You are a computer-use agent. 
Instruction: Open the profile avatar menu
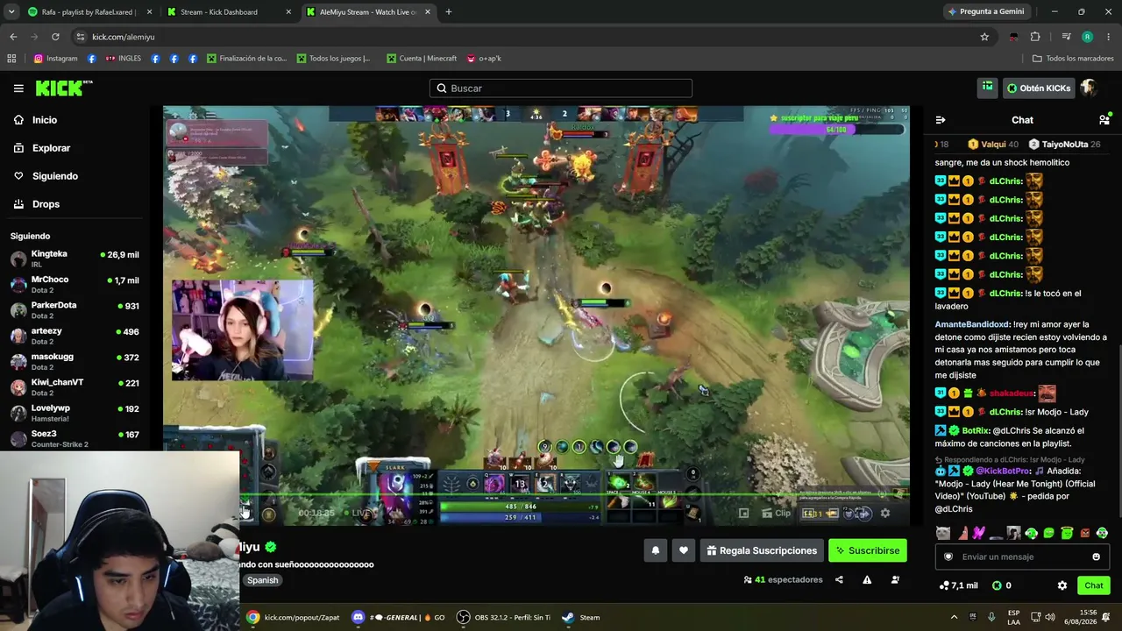[1089, 88]
